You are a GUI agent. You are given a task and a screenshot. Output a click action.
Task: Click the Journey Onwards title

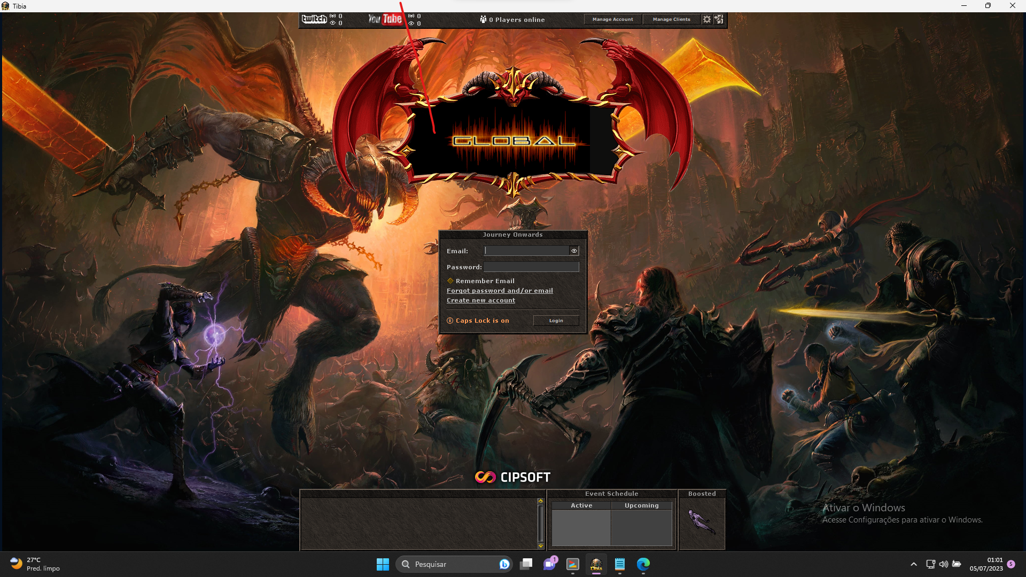[512, 235]
